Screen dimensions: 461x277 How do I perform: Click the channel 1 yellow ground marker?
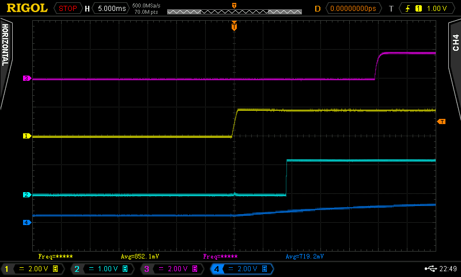click(x=27, y=136)
